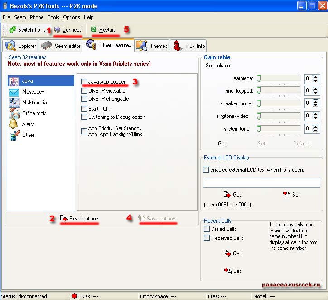Click the inner keypad slider thumb

(259, 90)
